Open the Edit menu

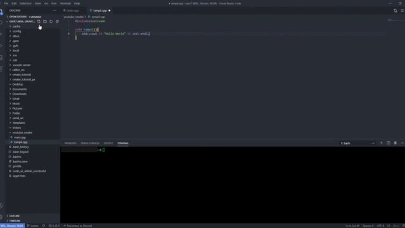[14, 3]
